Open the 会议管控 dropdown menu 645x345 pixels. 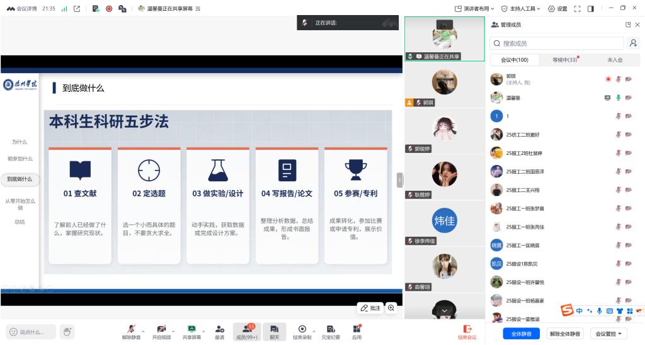(608, 334)
